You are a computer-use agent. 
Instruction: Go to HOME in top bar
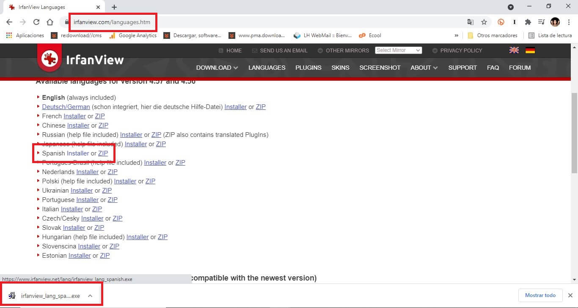[x=230, y=50]
